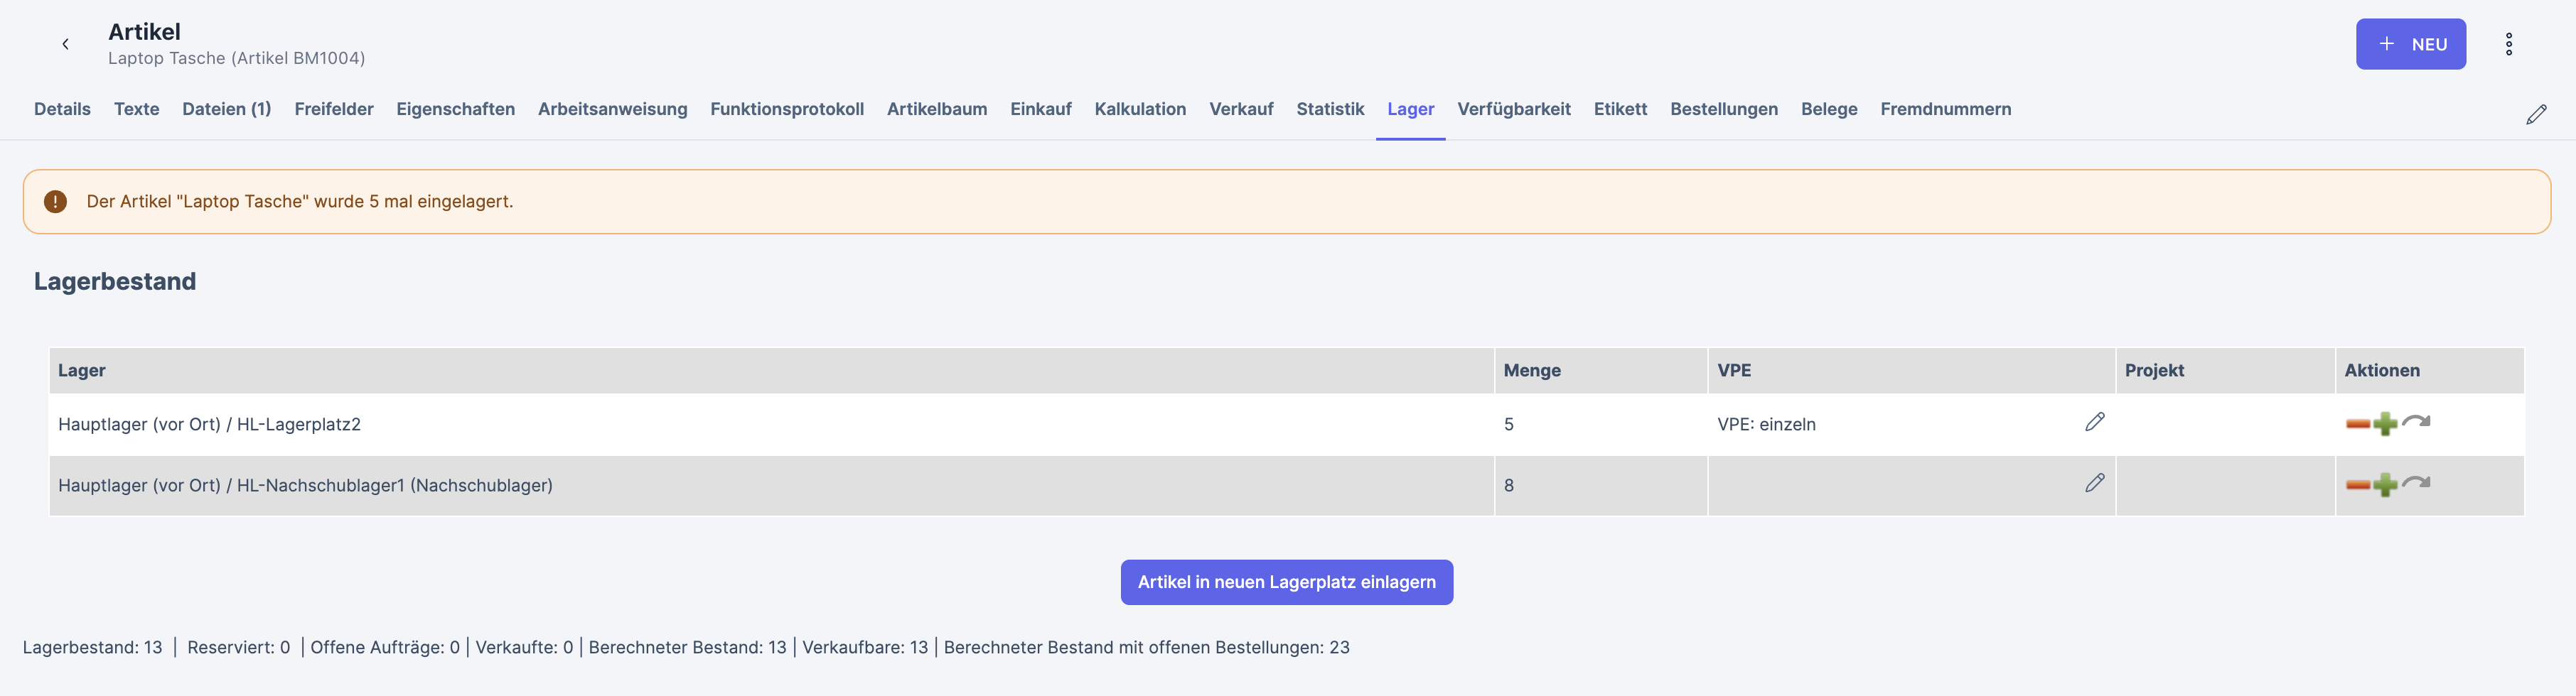Open the Verfügbarkeit tab
The image size is (2576, 696).
click(1513, 109)
